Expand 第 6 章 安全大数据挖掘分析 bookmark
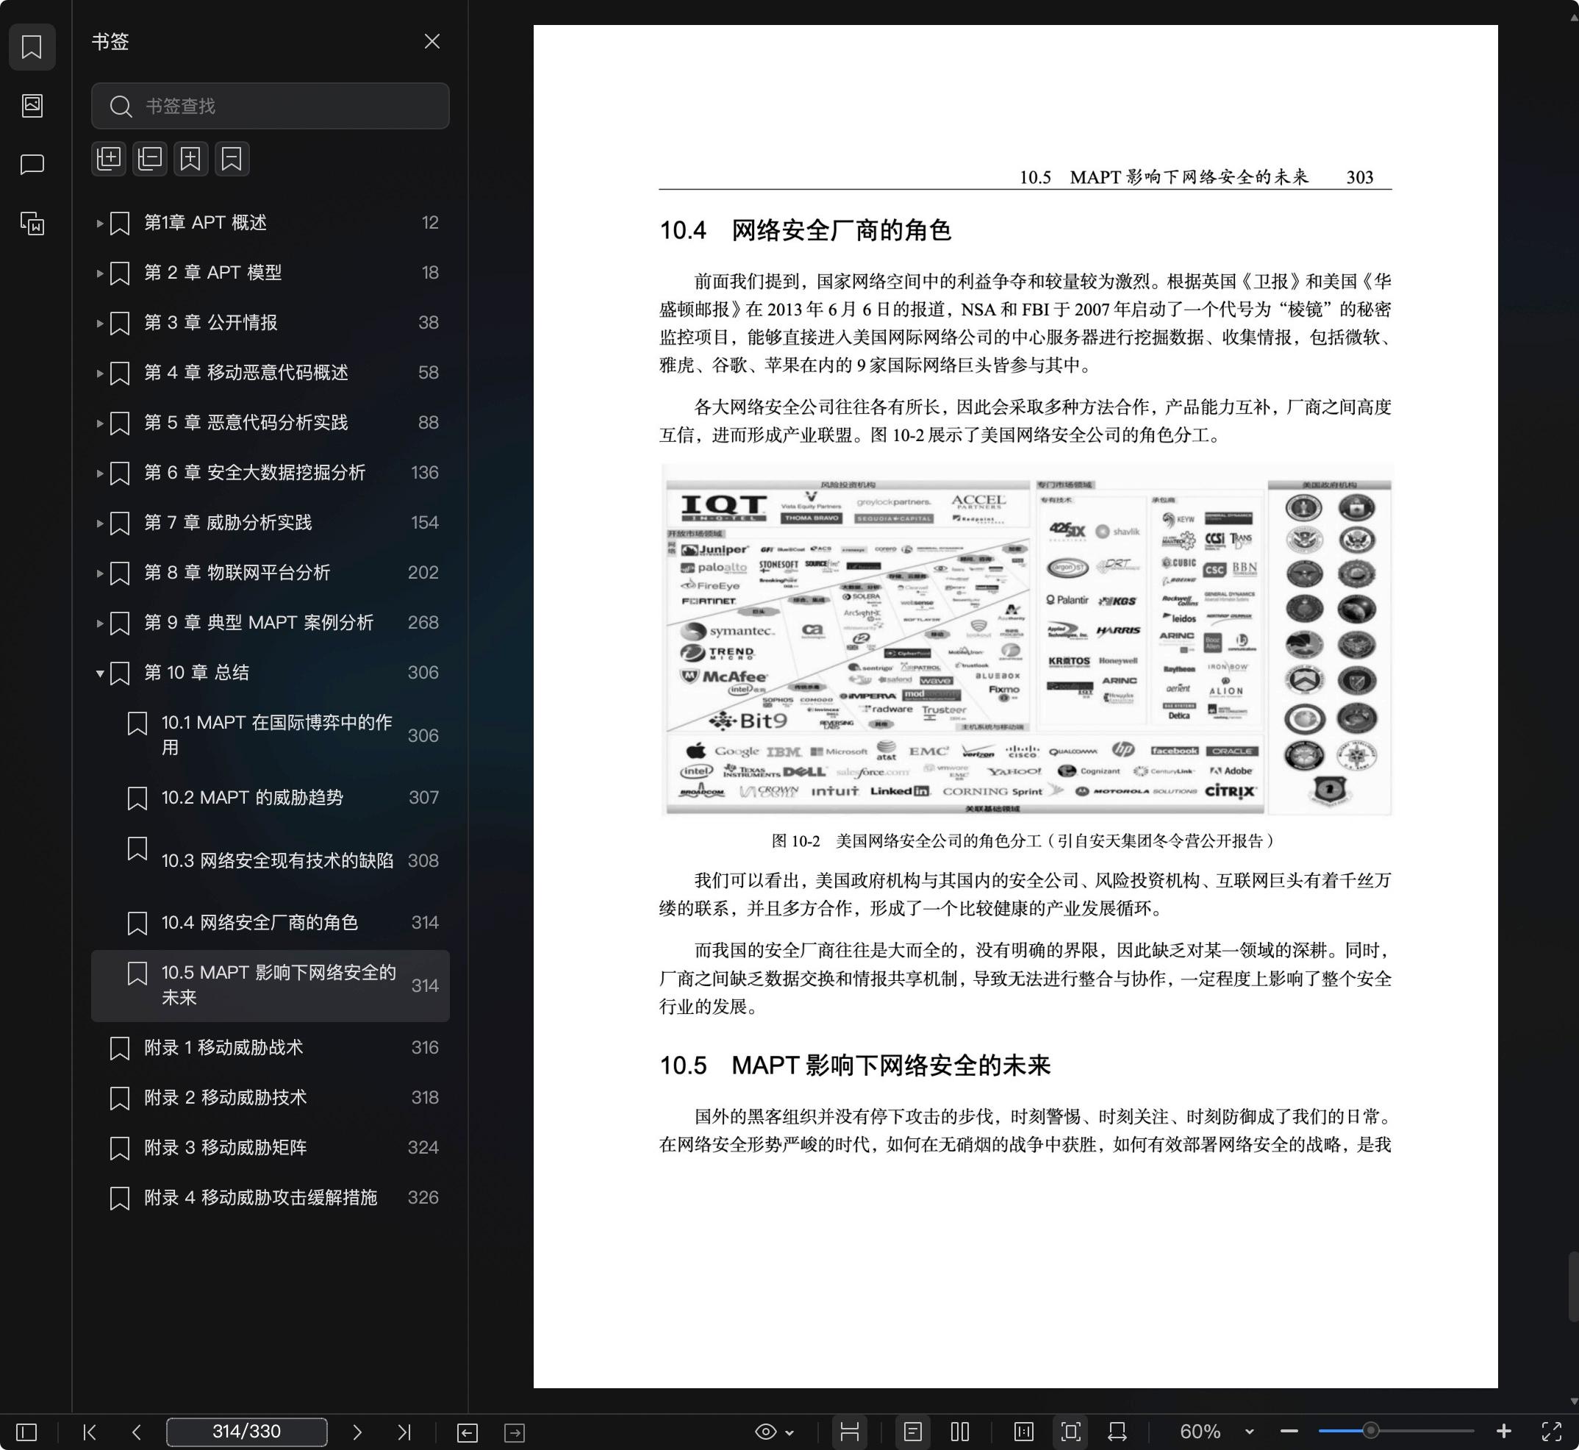The image size is (1579, 1450). pyautogui.click(x=100, y=473)
